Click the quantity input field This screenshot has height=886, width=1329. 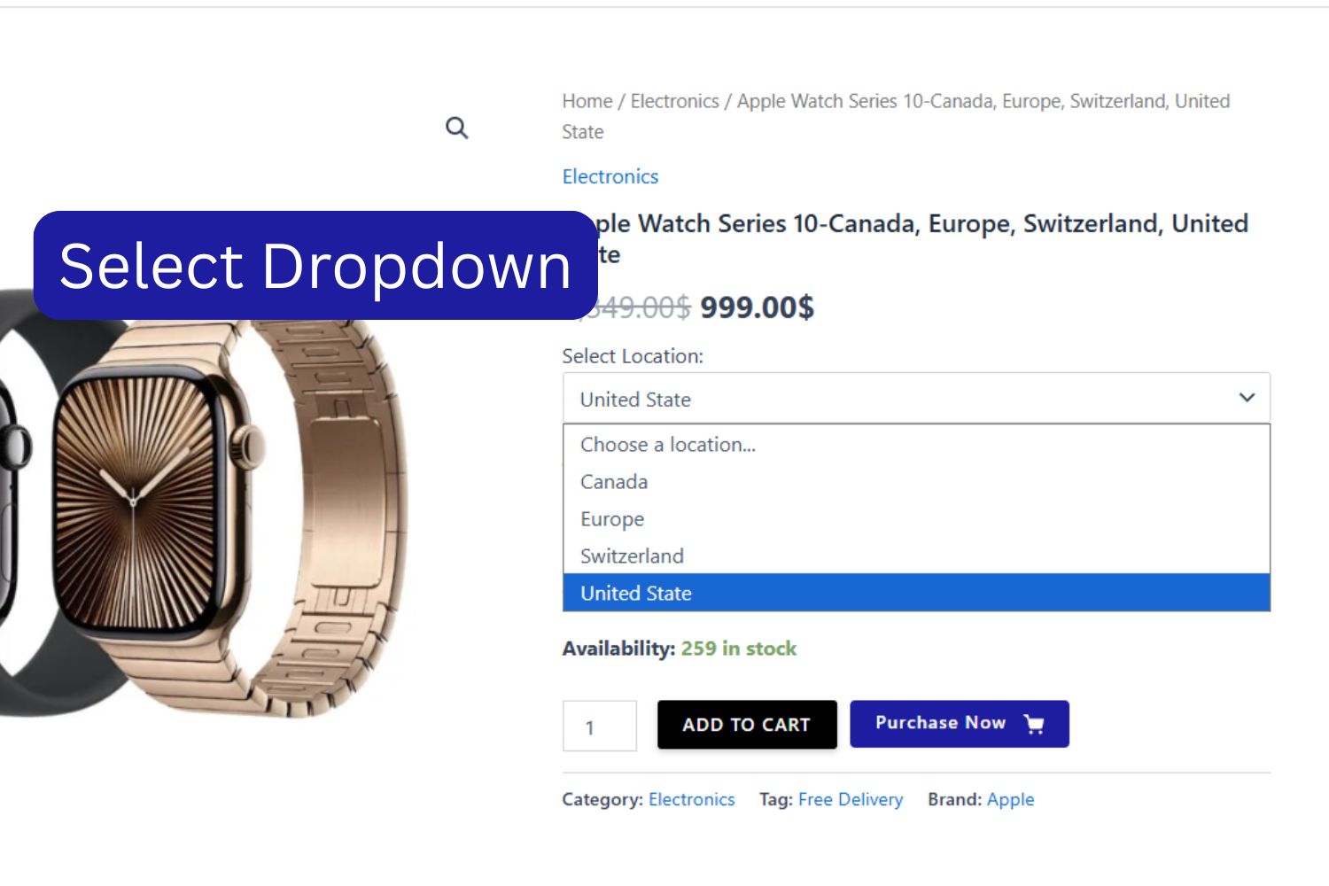(600, 727)
